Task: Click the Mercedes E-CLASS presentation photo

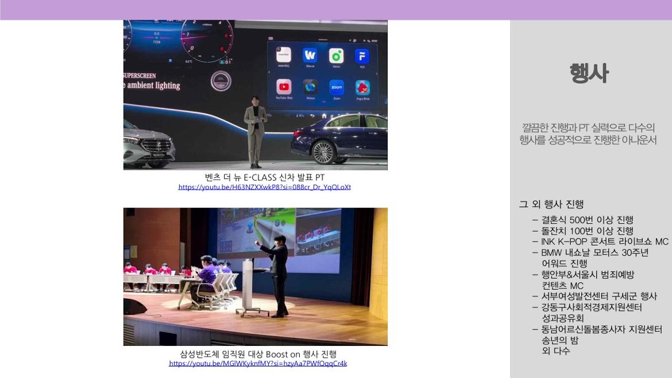Action: tap(256, 95)
